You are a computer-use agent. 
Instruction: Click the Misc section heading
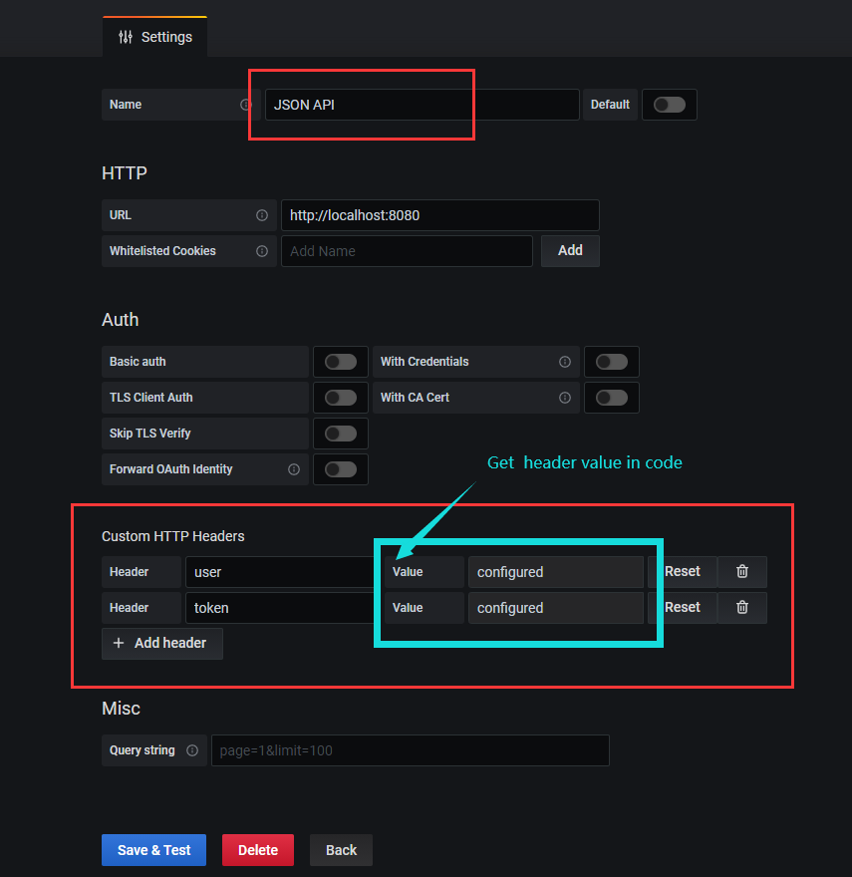click(121, 709)
